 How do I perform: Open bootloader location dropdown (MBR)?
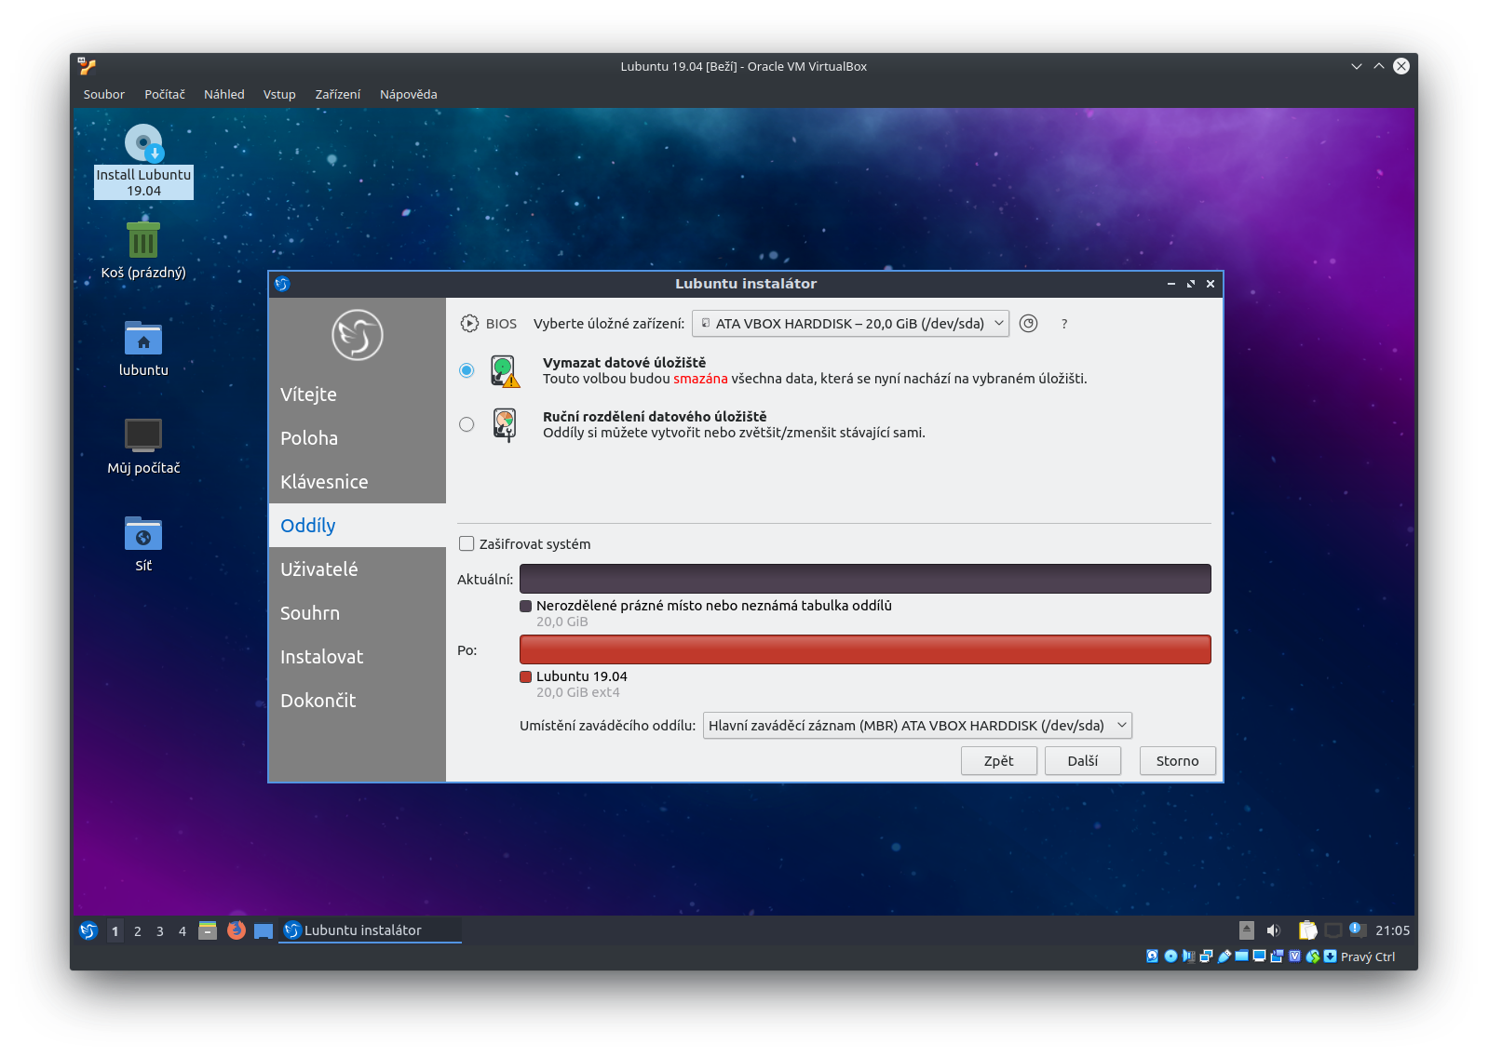[917, 725]
